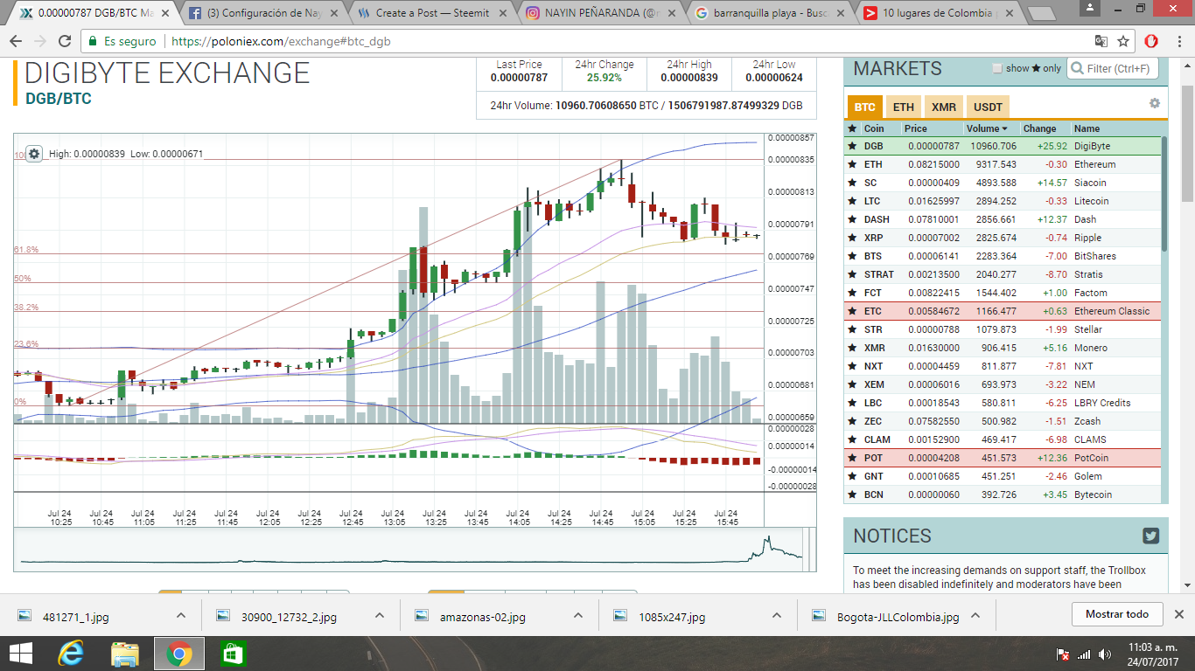This screenshot has width=1195, height=671.
Task: Switch to the USDT markets tab
Action: coord(989,107)
